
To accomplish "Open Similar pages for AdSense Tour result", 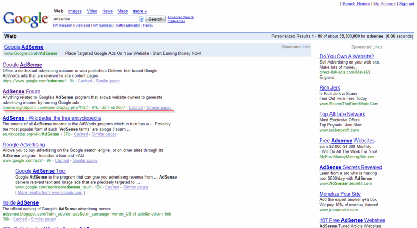I will [136, 187].
